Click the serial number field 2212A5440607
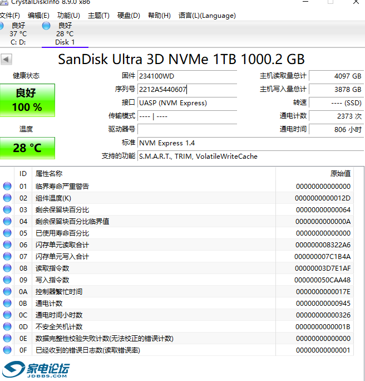Viewport: 365px width, 381px height. (x=187, y=90)
